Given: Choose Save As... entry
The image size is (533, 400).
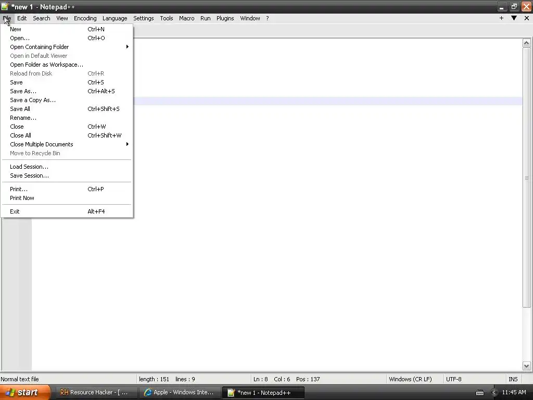Looking at the screenshot, I should (67, 91).
